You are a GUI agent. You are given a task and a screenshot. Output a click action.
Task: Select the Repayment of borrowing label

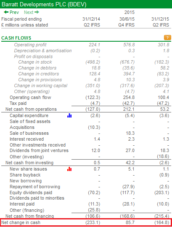(35, 187)
